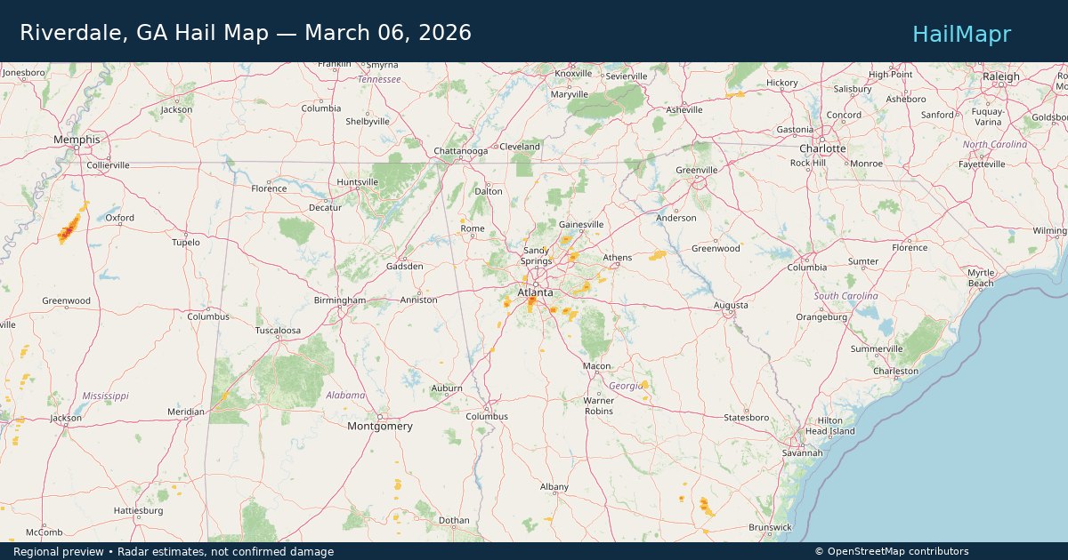Click the Athens city label
The width and height of the screenshot is (1068, 560).
coord(618,258)
